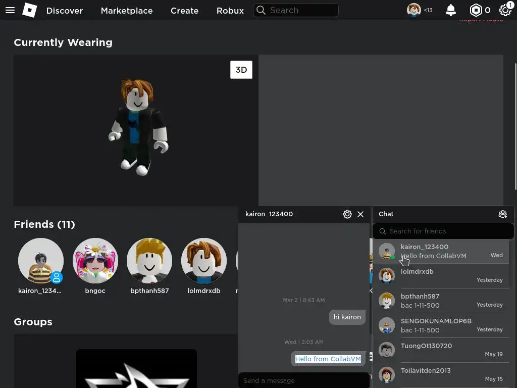Click kairon_123400 avatar in chat list
Image resolution: width=517 pixels, height=388 pixels.
tap(386, 252)
